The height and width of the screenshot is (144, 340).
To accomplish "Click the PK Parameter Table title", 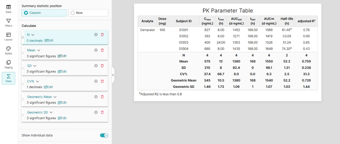I will point(228,11).
